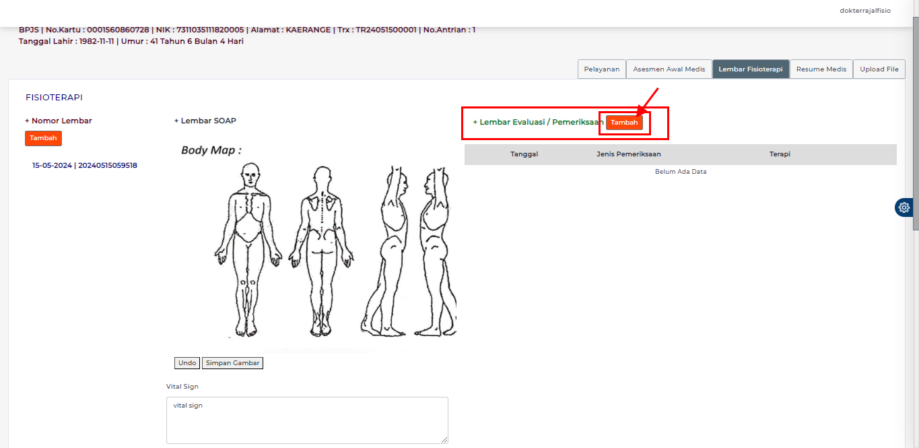The width and height of the screenshot is (919, 448).
Task: Click the rightmost side-view body figure
Action: (434, 249)
